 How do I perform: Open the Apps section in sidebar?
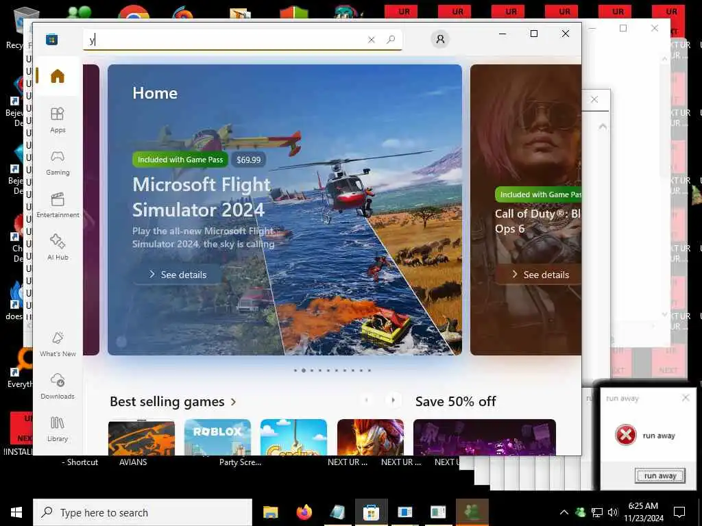click(x=58, y=120)
